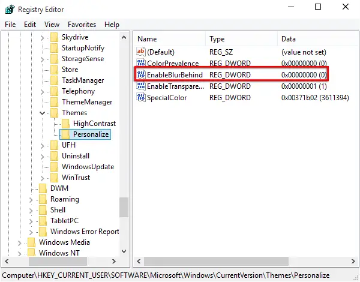The height and width of the screenshot is (282, 360).
Task: Select the Windows Media key label
Action: coord(64,242)
